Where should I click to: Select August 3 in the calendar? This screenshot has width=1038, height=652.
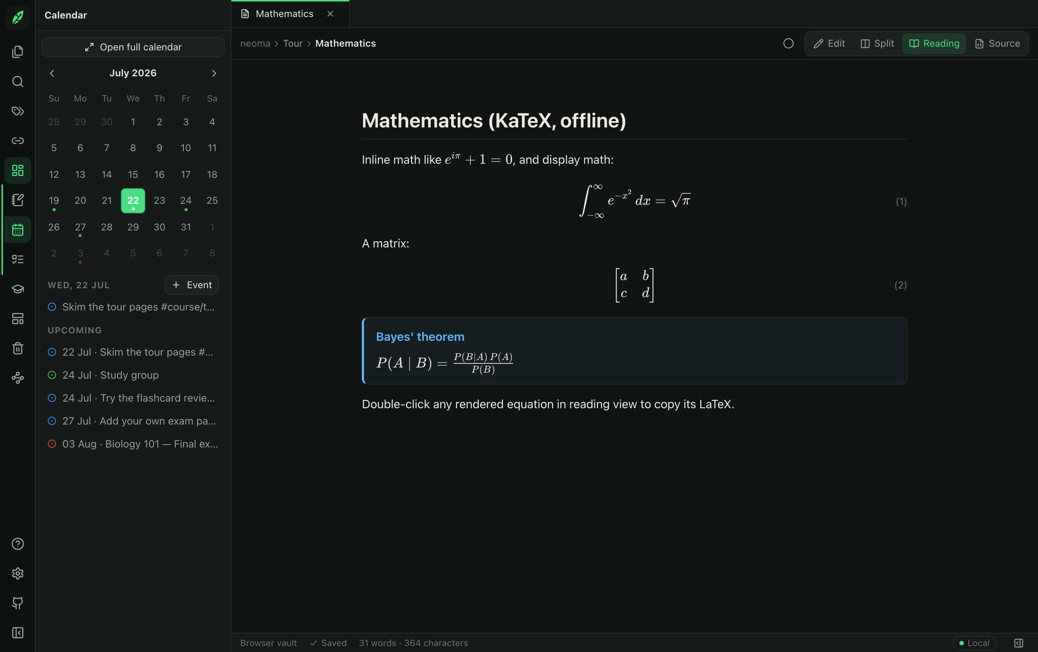pyautogui.click(x=80, y=253)
